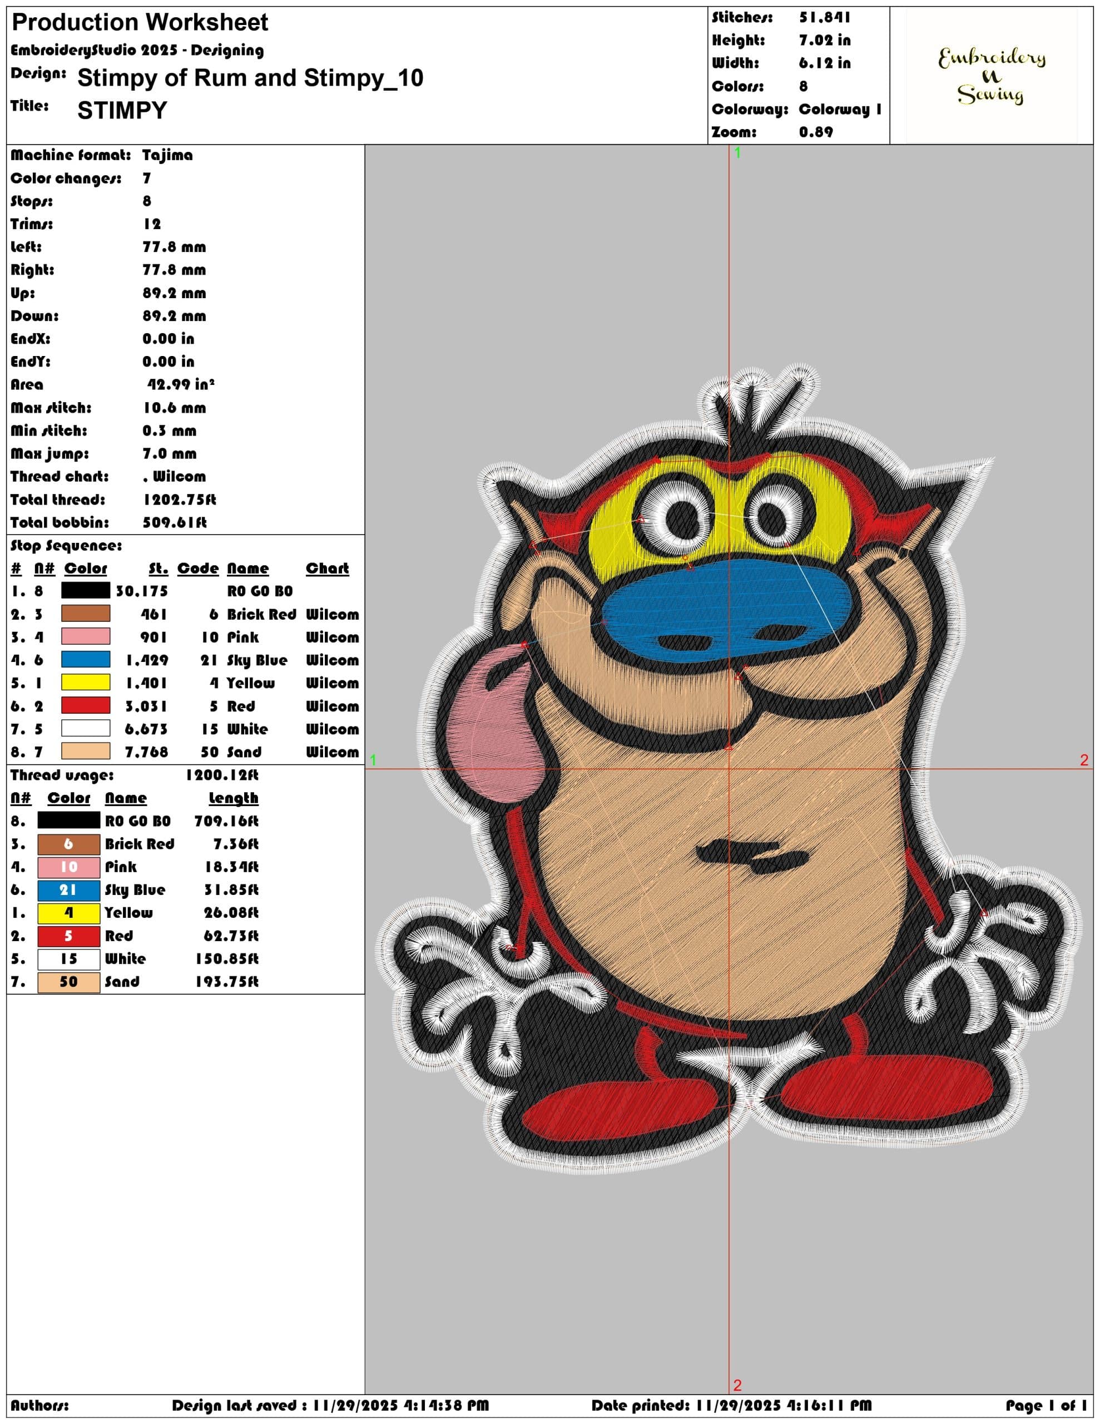This screenshot has width=1100, height=1424.
Task: Click total thread value 1202.75ft
Action: 179,500
